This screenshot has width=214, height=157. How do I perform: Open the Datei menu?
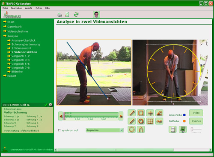point(5,8)
